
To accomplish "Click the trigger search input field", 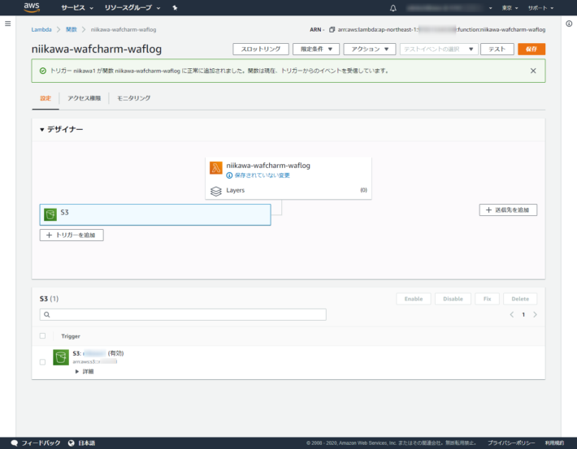I will click(183, 314).
